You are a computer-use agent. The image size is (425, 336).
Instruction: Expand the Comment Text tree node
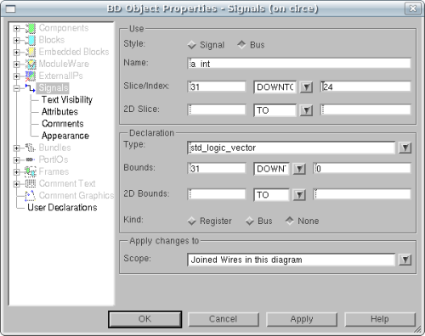(17, 183)
